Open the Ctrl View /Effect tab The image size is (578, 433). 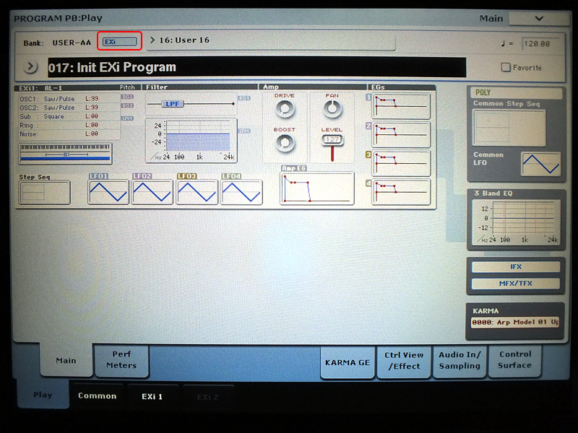404,361
